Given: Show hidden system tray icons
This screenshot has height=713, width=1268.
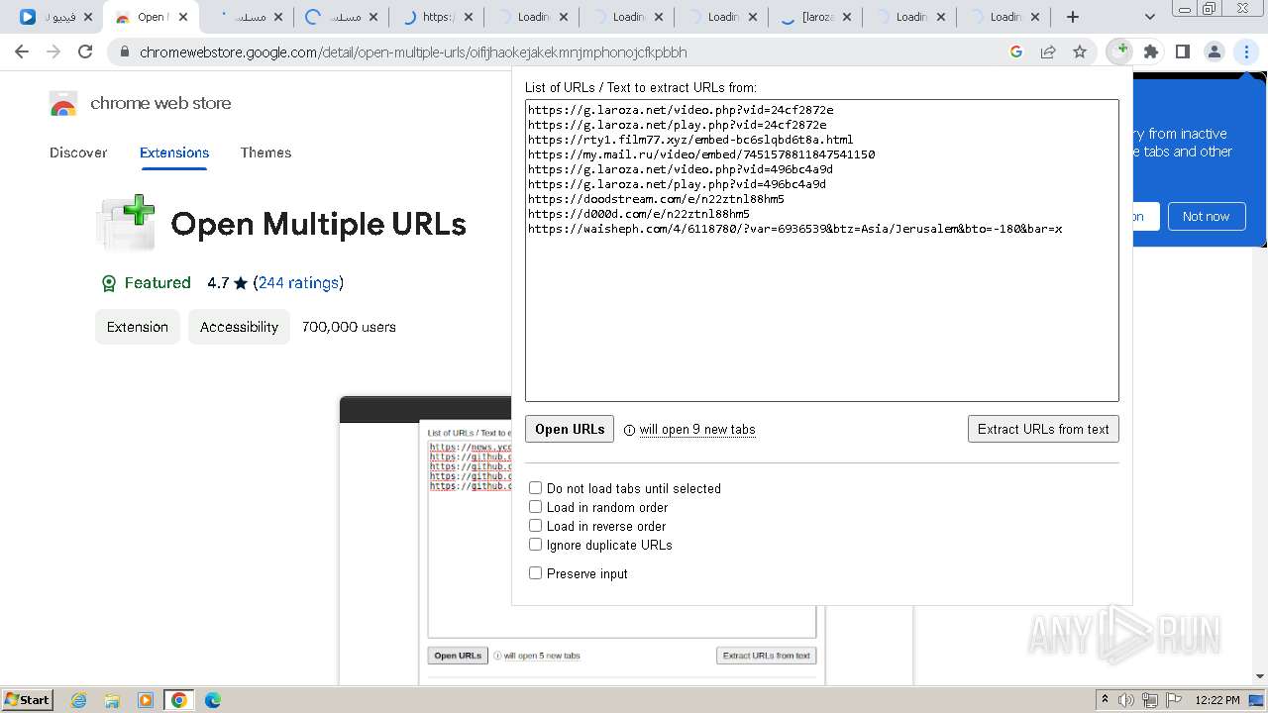Looking at the screenshot, I should tap(1105, 699).
